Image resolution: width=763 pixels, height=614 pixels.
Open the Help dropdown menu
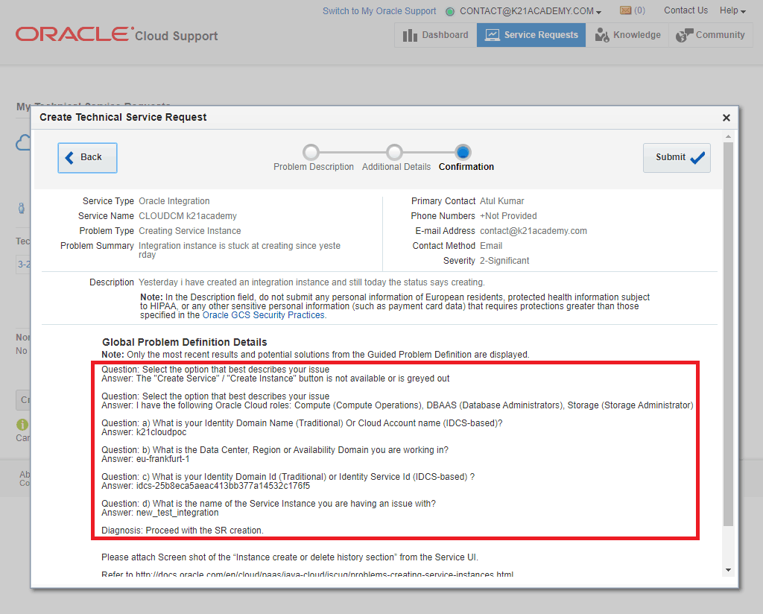click(x=732, y=10)
